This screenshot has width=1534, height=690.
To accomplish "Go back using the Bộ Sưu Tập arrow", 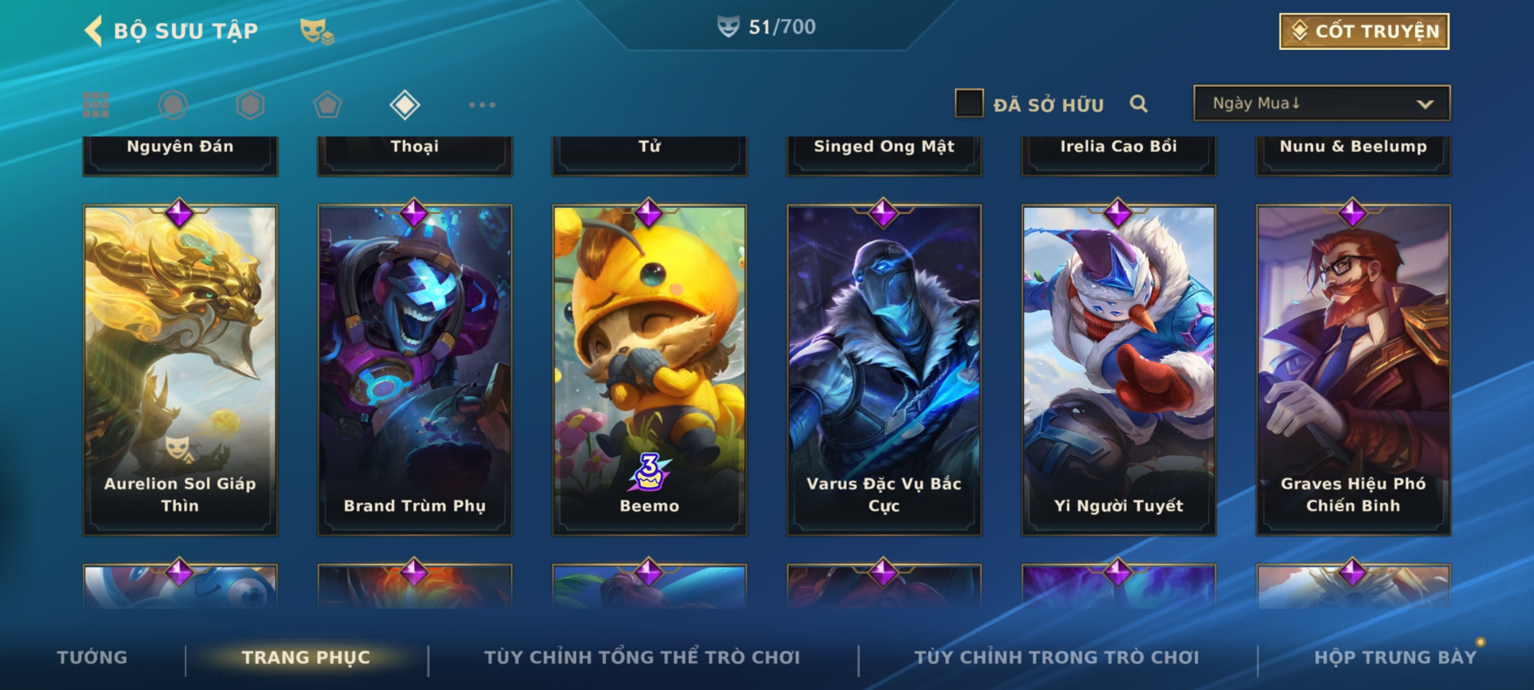I will click(93, 31).
